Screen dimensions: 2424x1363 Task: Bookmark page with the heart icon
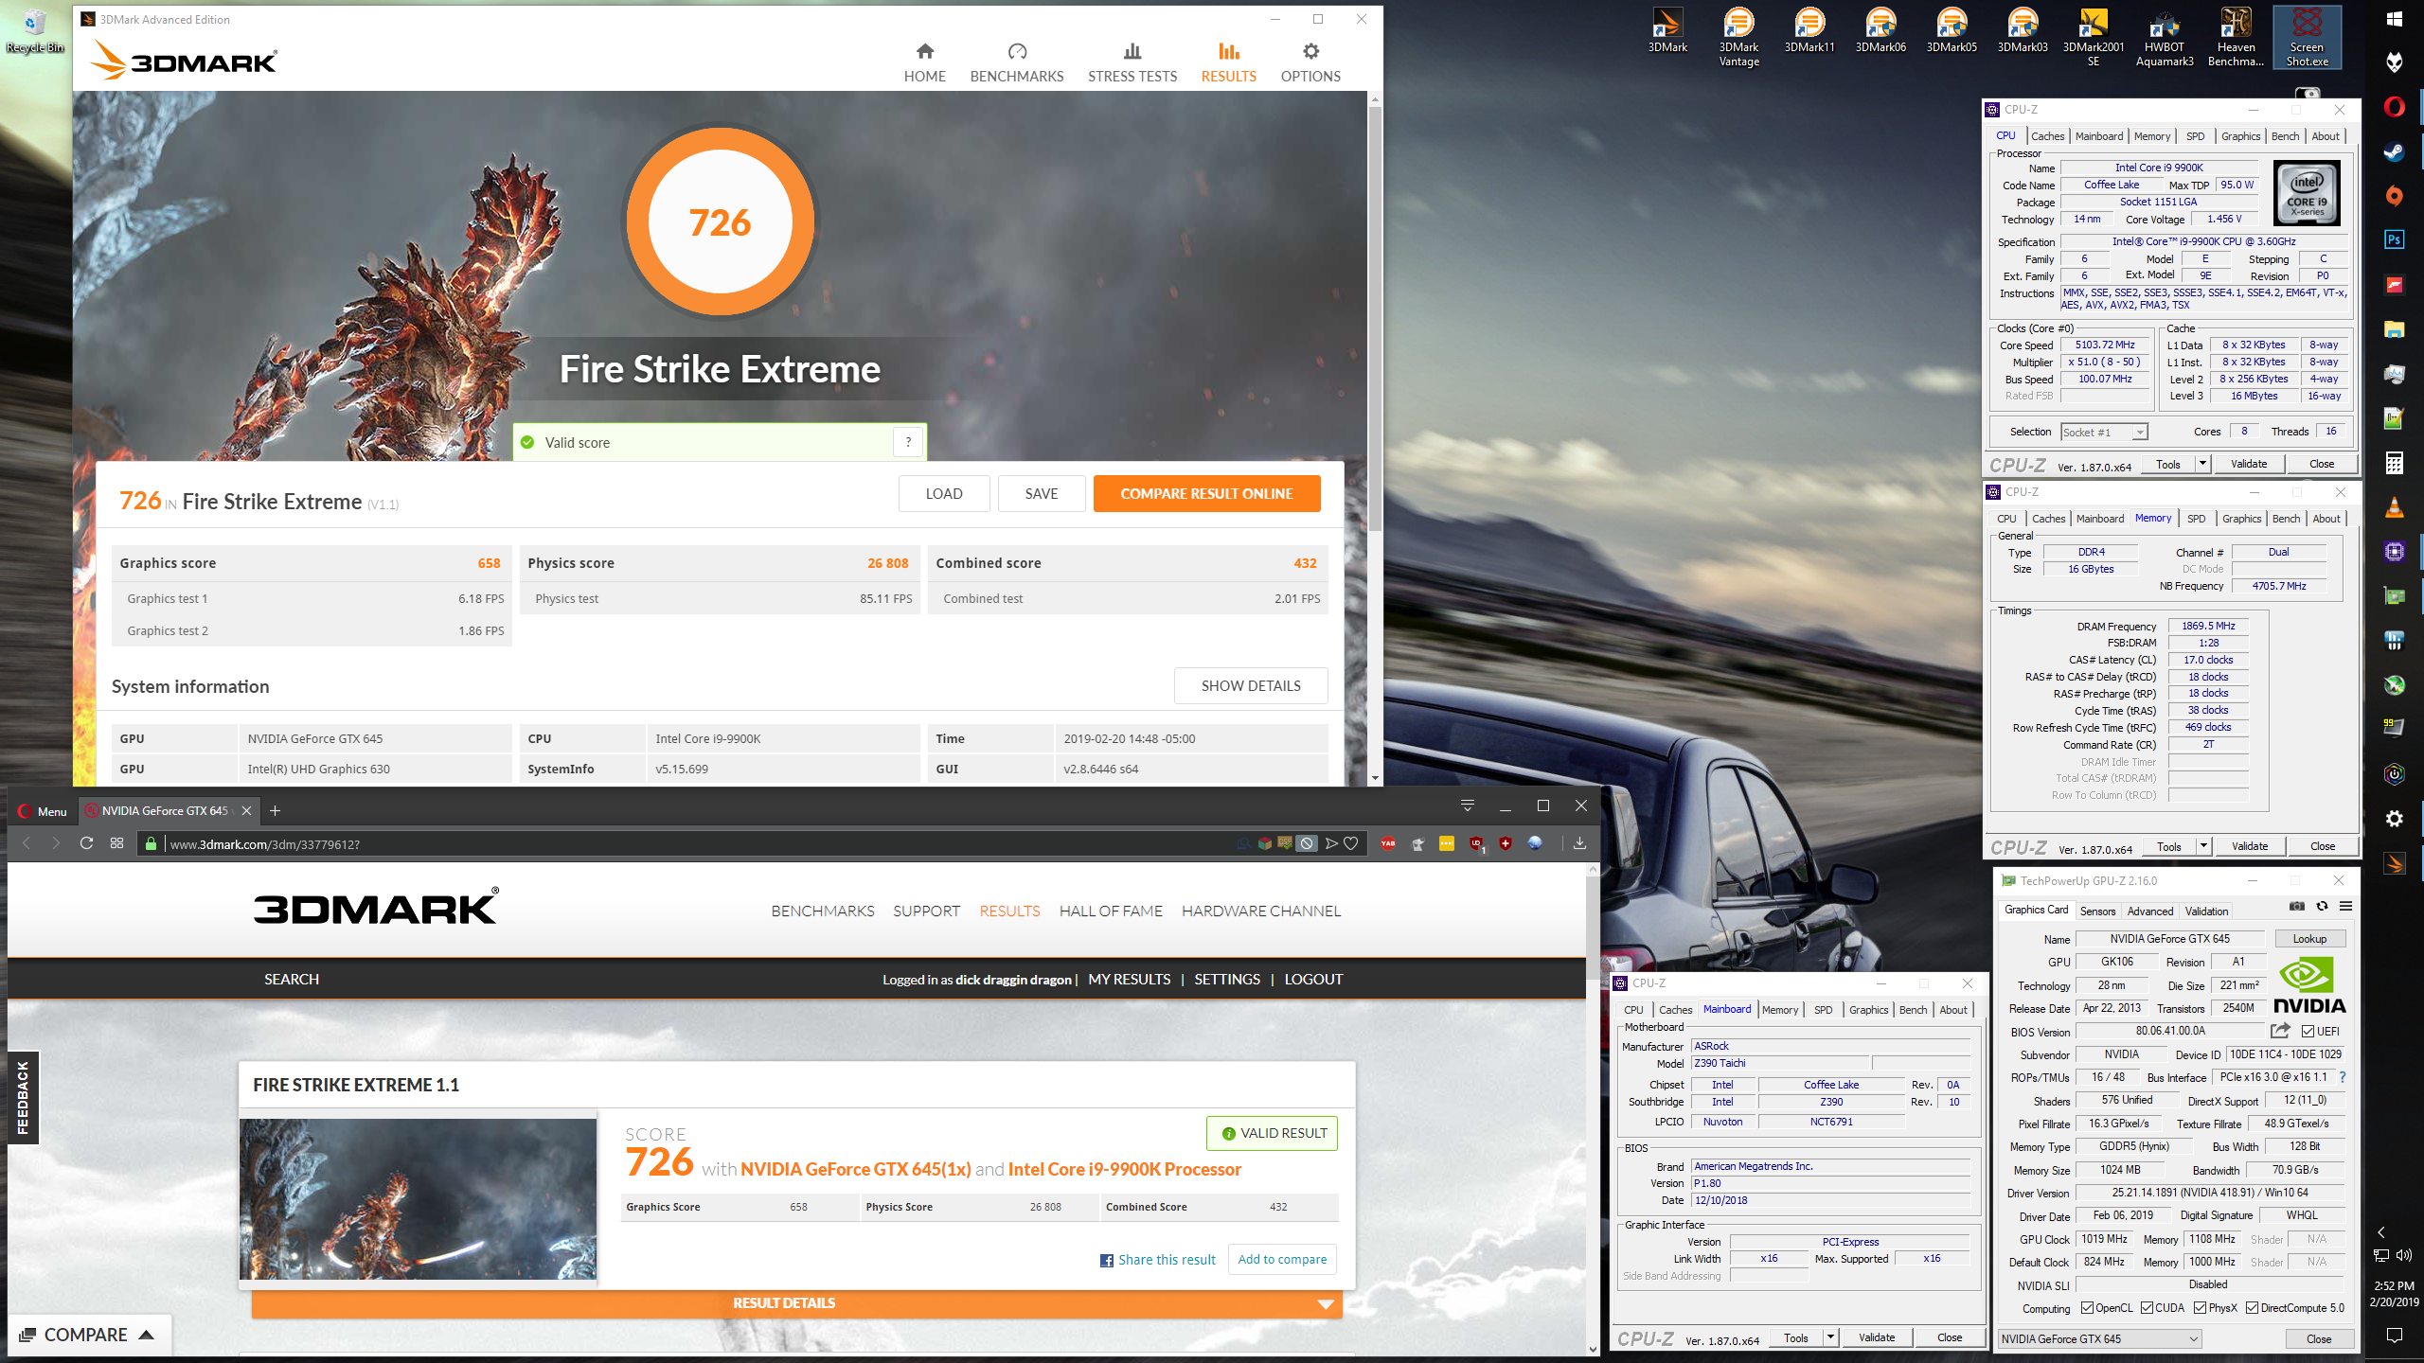(x=1351, y=843)
